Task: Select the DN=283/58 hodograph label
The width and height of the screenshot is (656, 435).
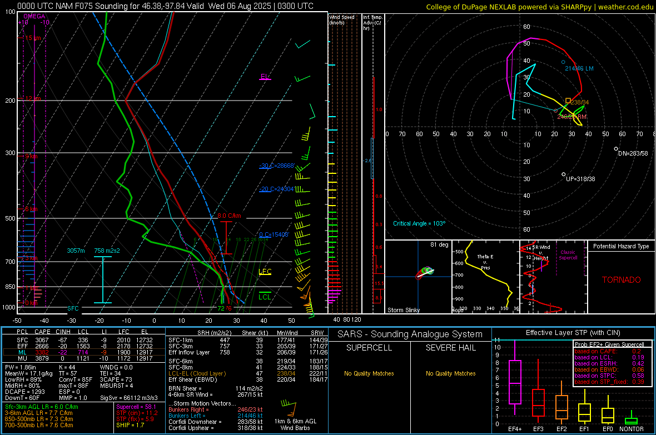Action: 633,153
